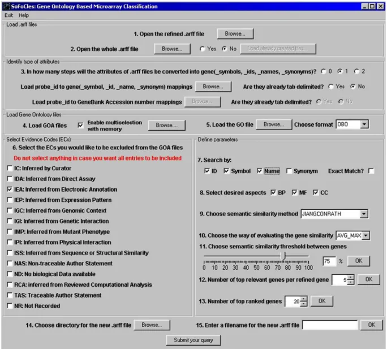Check ND: No biological Data available
The width and height of the screenshot is (387, 349).
pyautogui.click(x=10, y=274)
